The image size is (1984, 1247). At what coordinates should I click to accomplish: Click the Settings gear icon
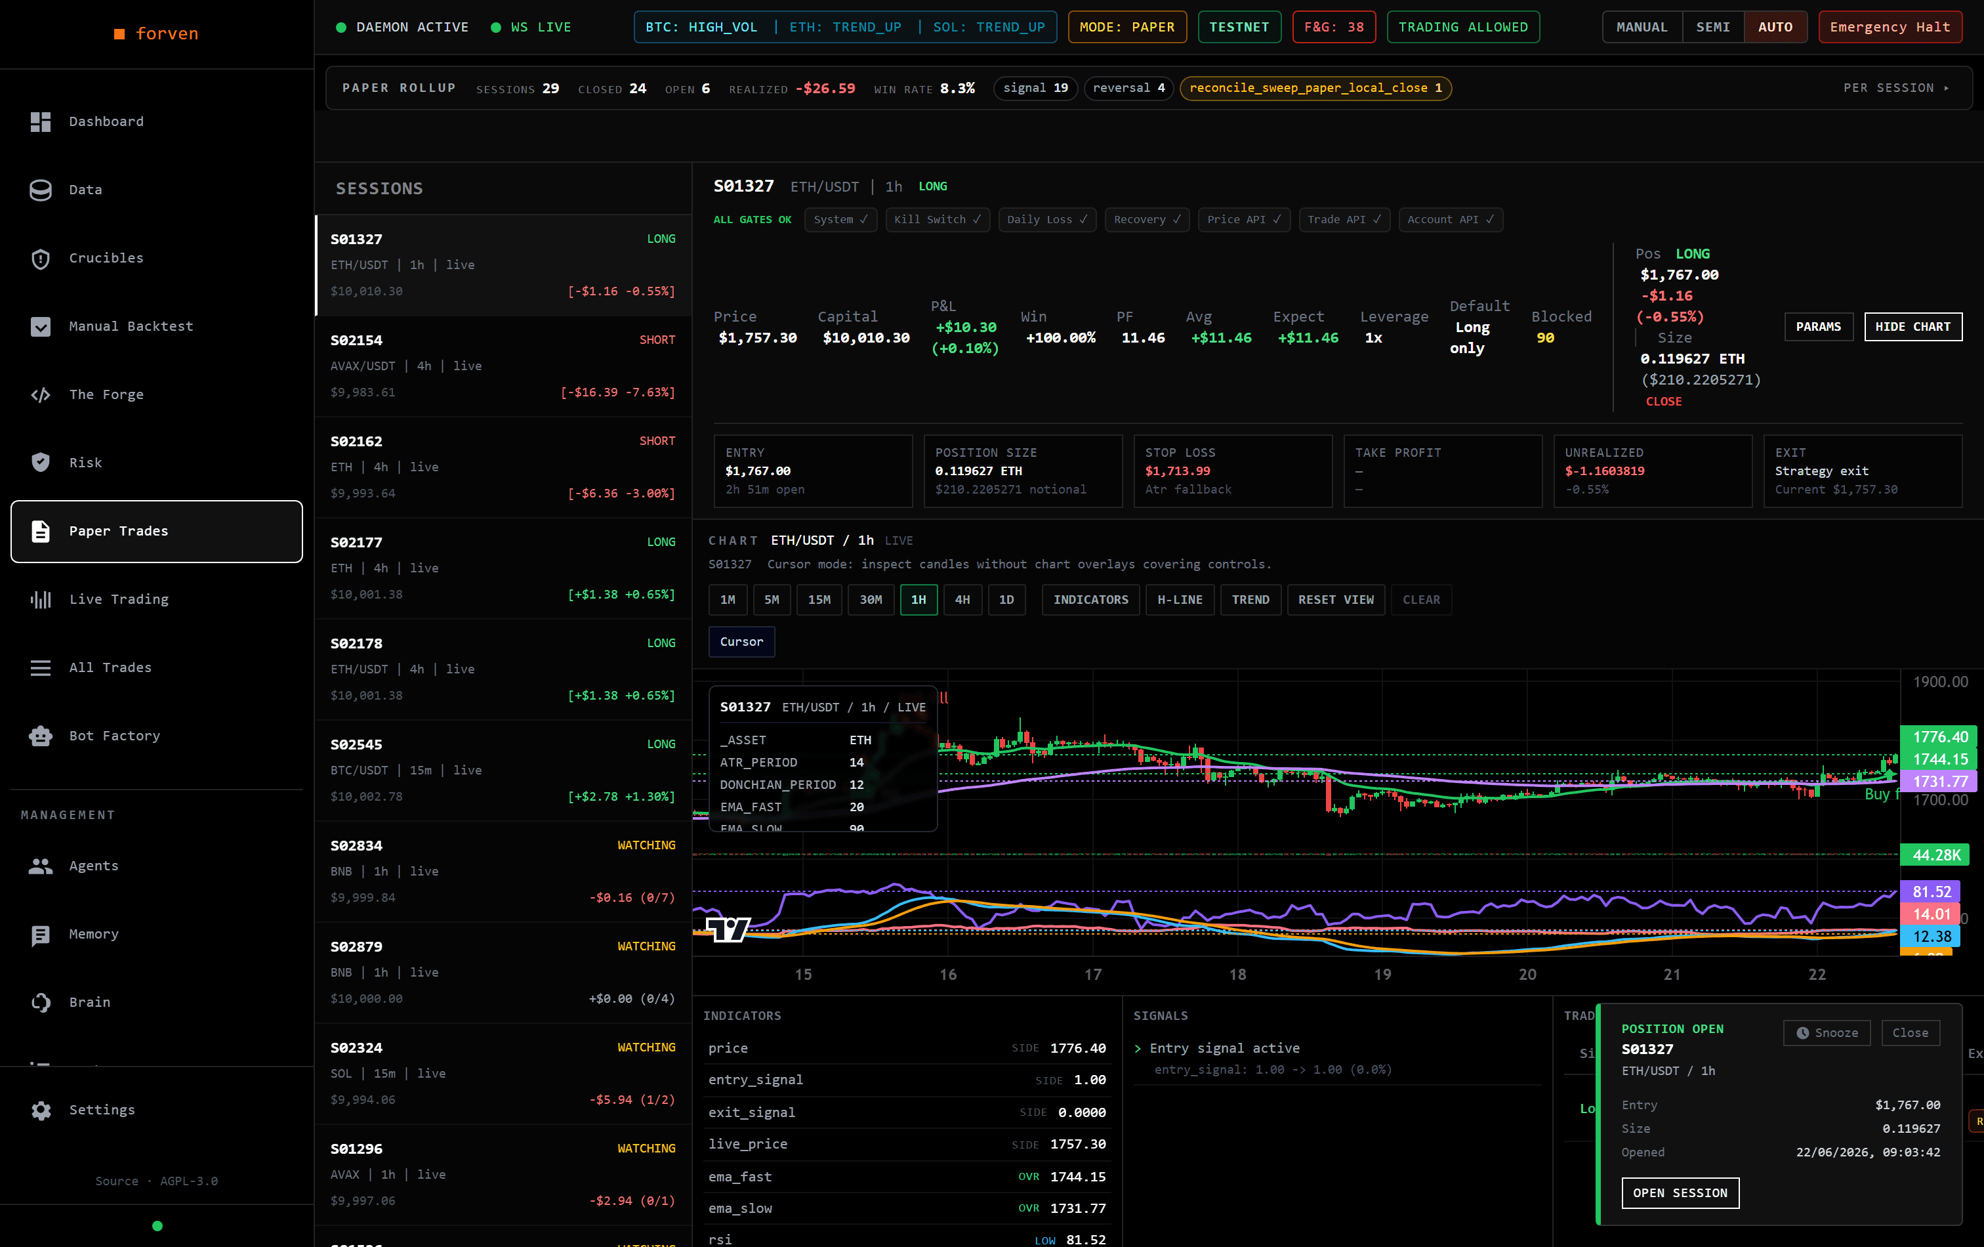(x=41, y=1110)
